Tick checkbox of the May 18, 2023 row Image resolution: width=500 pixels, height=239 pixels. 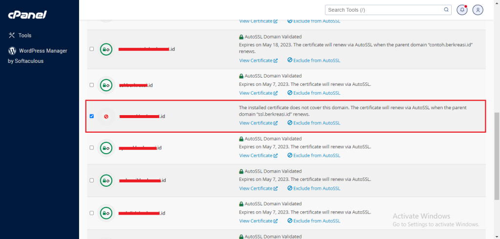click(x=92, y=49)
